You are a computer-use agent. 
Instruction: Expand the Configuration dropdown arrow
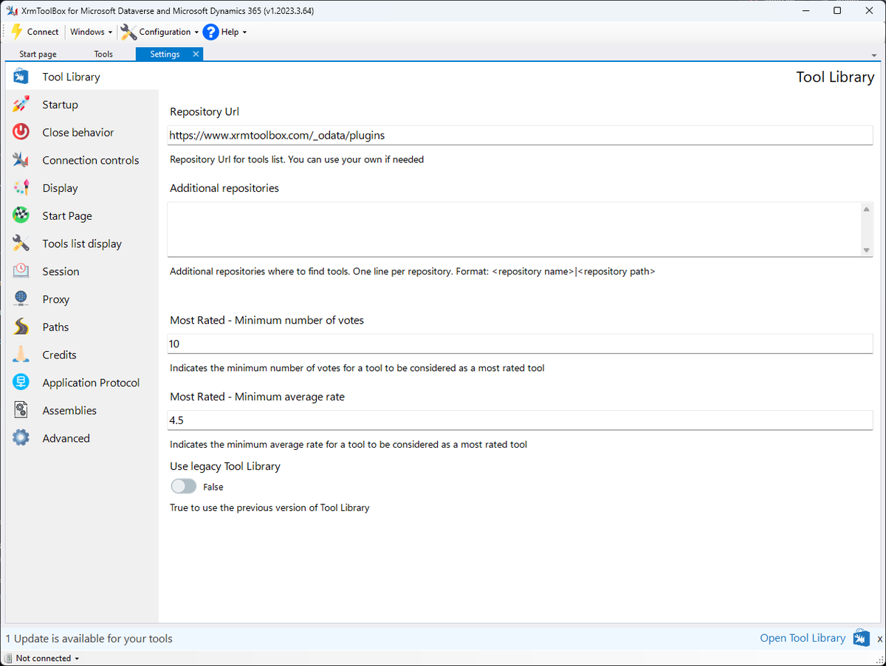[196, 32]
